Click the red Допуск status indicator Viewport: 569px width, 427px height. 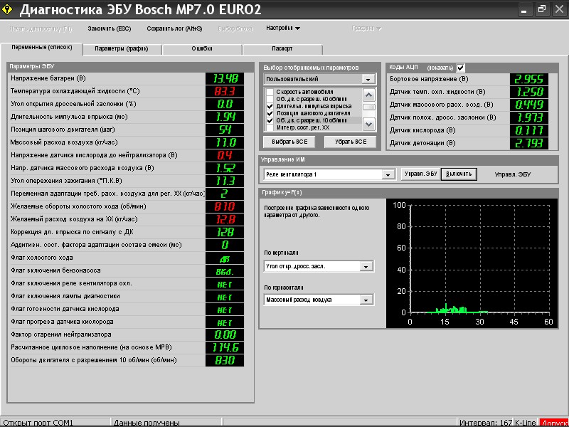(554, 423)
